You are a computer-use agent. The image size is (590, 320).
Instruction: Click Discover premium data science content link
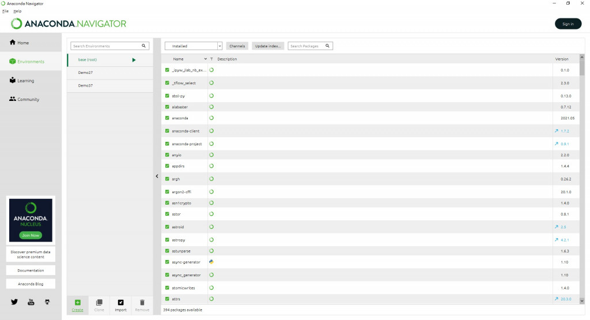pyautogui.click(x=31, y=254)
